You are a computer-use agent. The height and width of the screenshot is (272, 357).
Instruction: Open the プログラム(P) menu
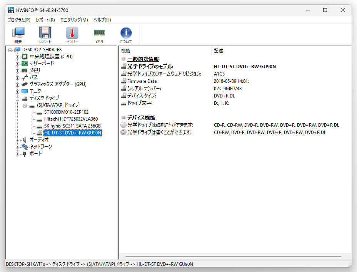click(x=19, y=20)
